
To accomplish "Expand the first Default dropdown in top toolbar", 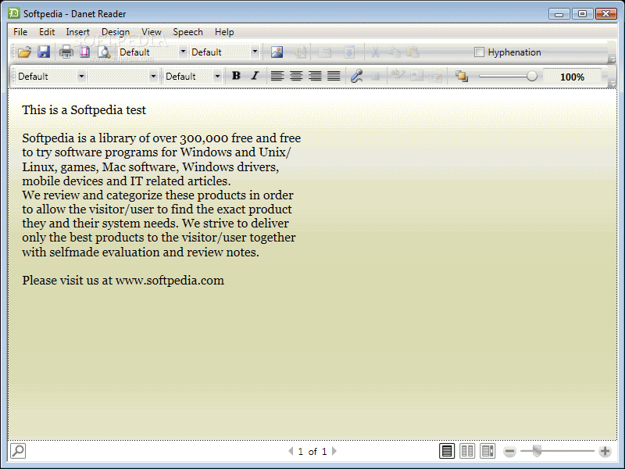I will point(183,52).
